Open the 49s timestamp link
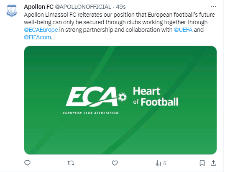Image resolution: width=225 pixels, height=172 pixels. pos(121,7)
